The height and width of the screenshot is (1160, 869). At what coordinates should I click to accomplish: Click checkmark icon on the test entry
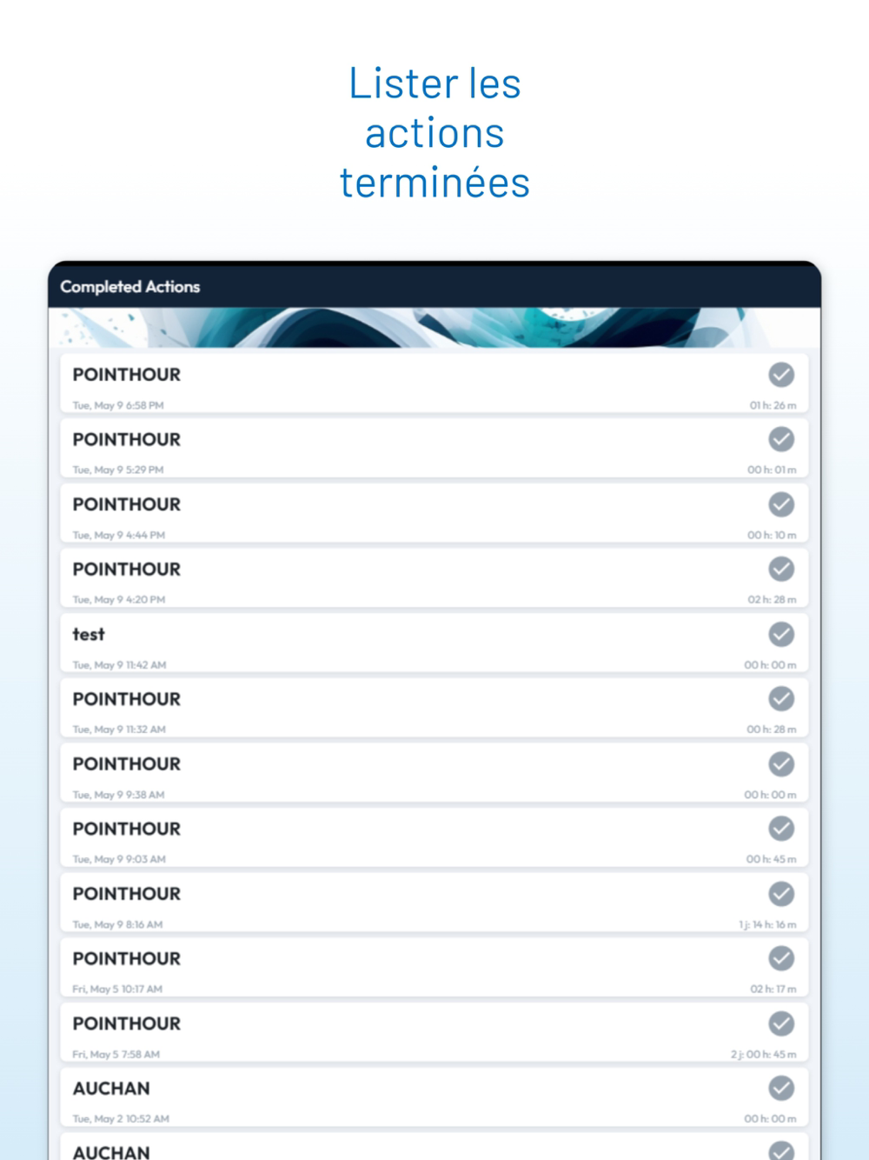[781, 634]
